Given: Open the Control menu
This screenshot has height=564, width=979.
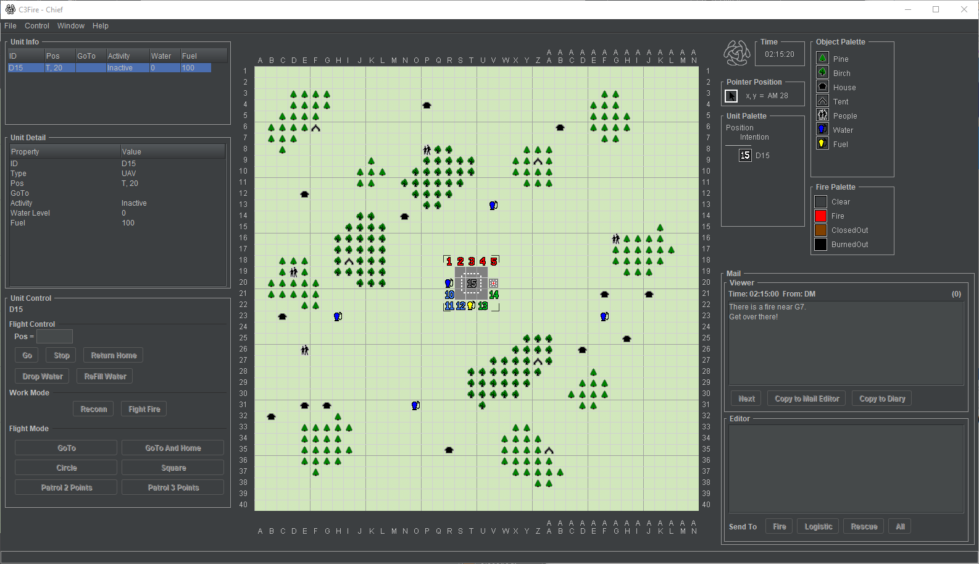Looking at the screenshot, I should point(37,26).
